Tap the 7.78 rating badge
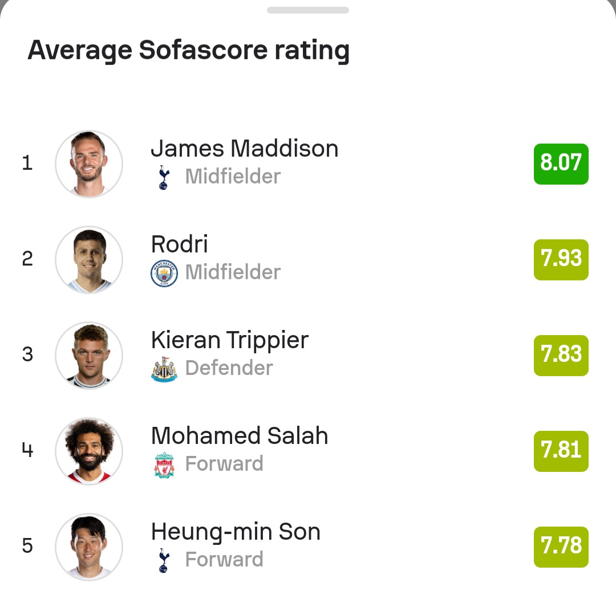Screen dimensions: 616x591 point(561,547)
